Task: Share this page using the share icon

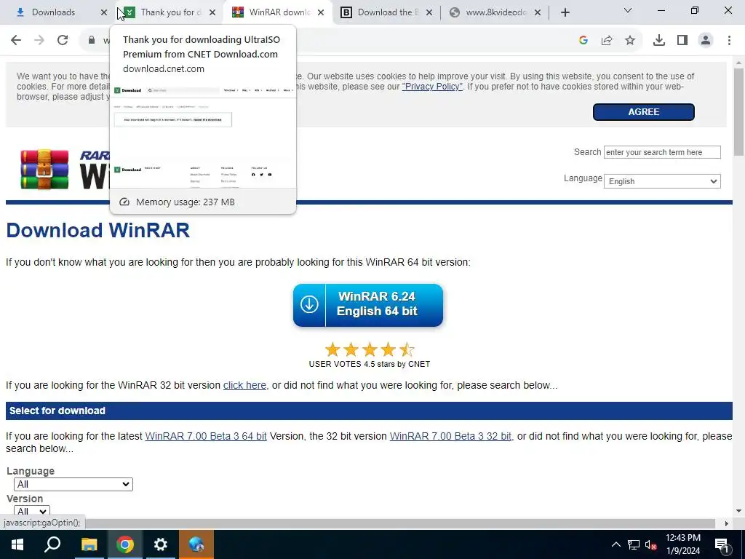Action: [607, 41]
